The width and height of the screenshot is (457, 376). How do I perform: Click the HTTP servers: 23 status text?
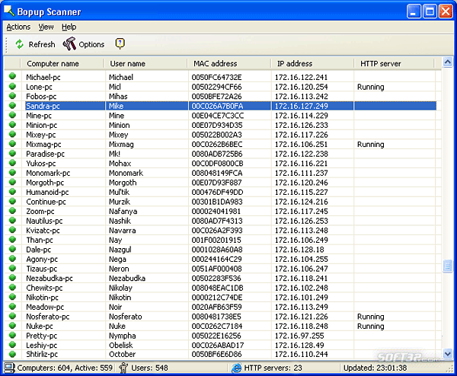273,368
